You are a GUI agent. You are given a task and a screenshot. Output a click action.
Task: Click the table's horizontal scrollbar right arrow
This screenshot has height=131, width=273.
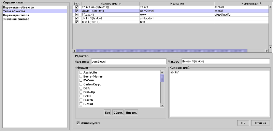[x=267, y=51]
